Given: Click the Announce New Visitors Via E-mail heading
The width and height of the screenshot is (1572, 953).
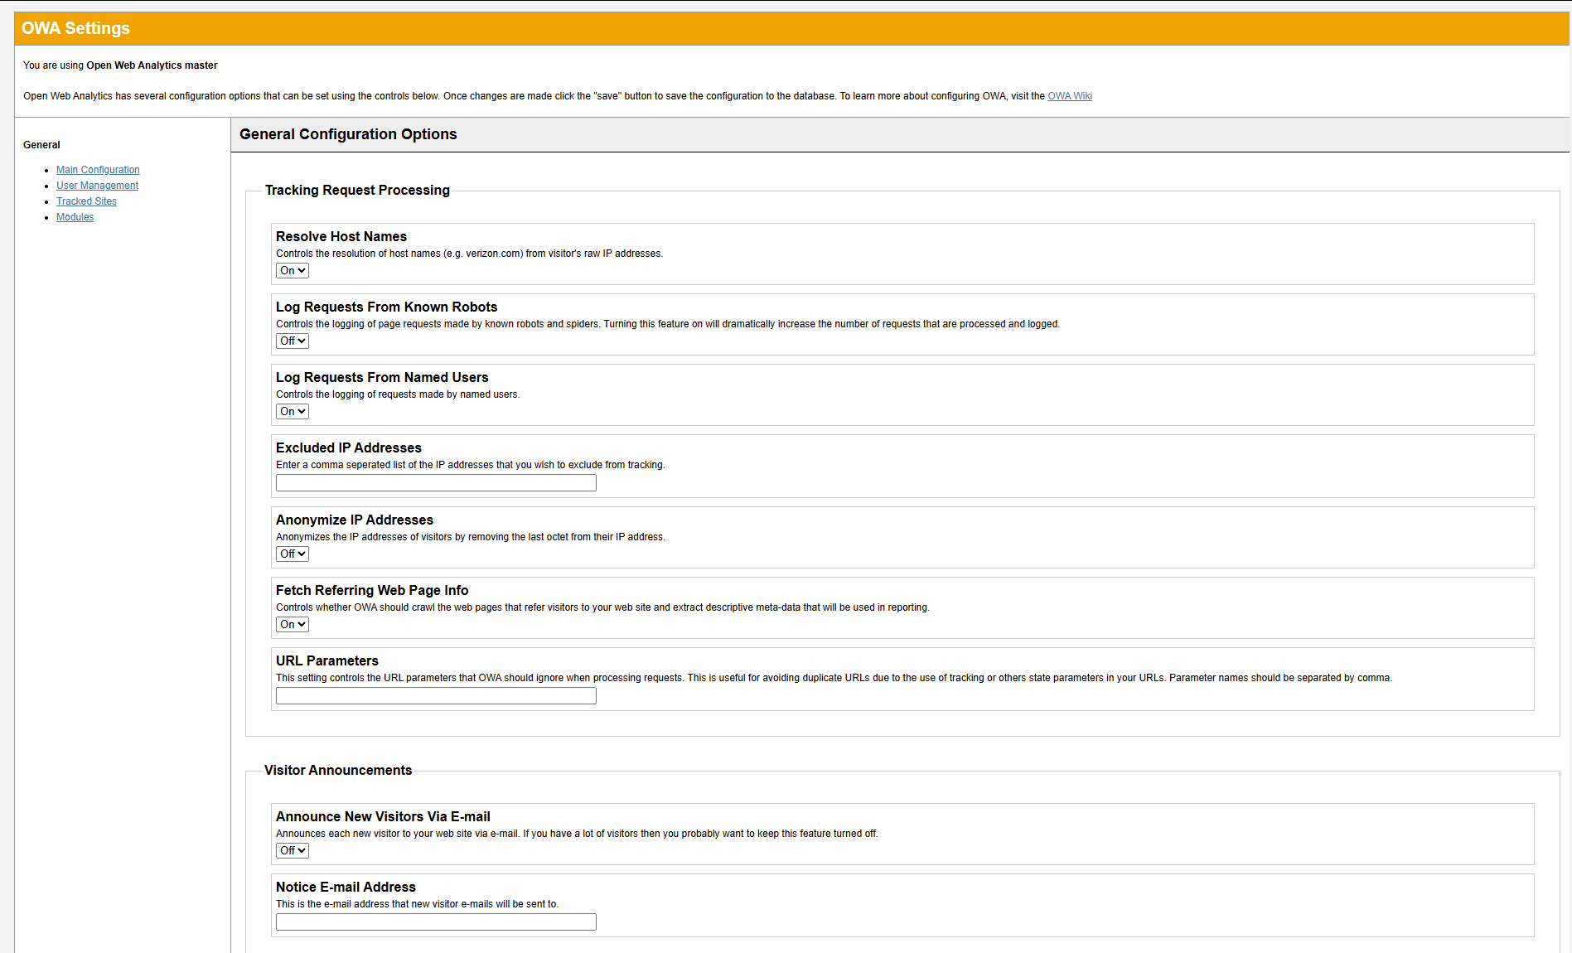Looking at the screenshot, I should click(383, 817).
